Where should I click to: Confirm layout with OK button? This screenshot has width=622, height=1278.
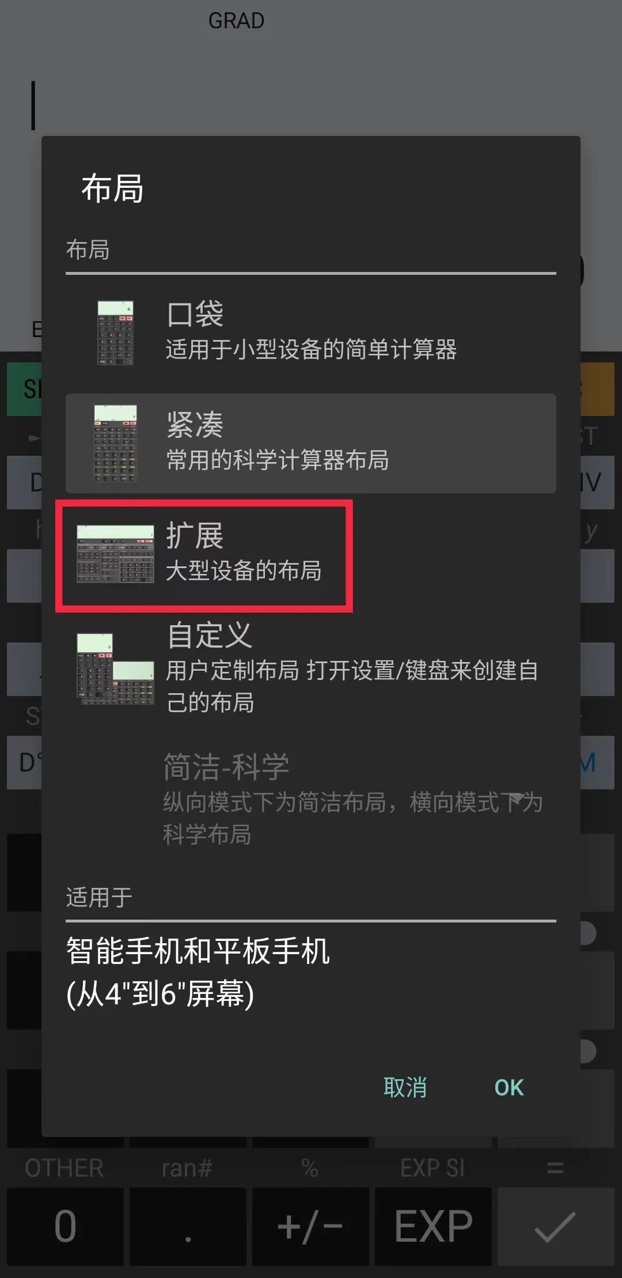click(x=509, y=1087)
